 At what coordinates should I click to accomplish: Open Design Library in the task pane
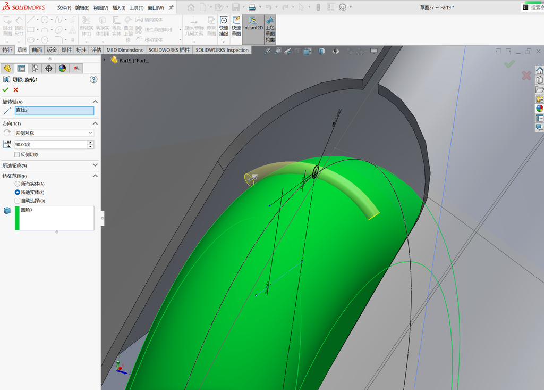pos(540,80)
